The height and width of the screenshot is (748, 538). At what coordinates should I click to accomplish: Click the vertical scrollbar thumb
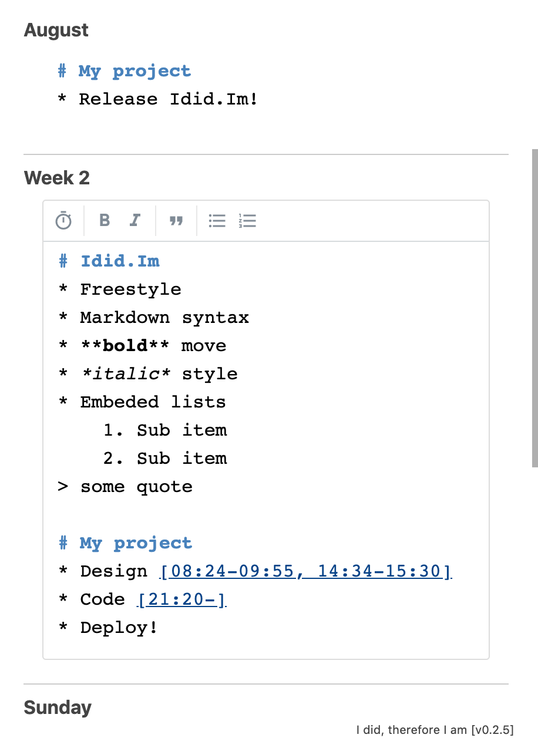tap(534, 308)
